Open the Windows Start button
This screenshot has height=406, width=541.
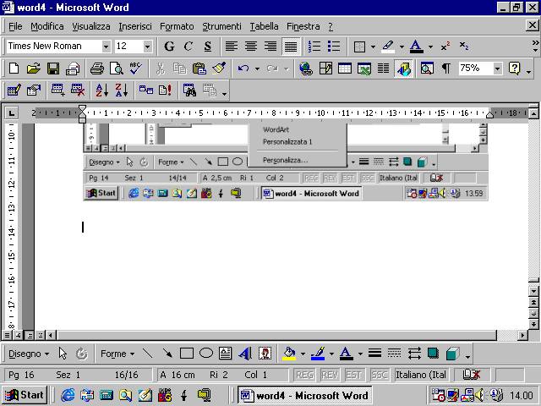point(25,395)
